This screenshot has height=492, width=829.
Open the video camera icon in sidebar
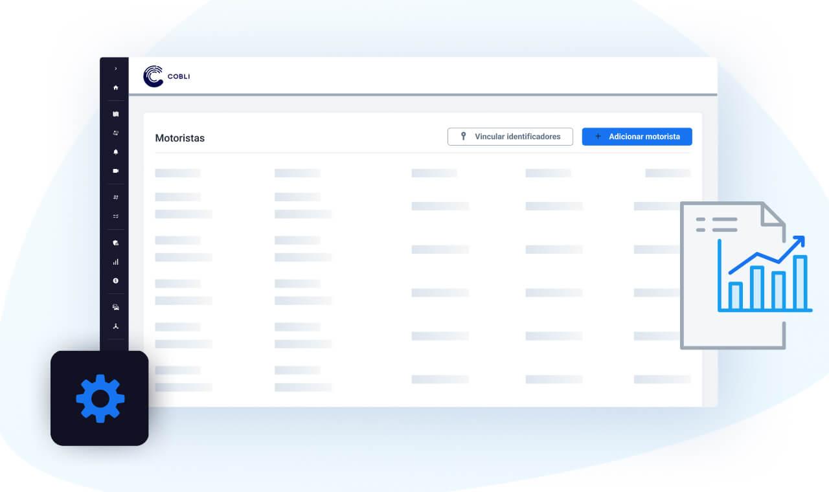(116, 171)
